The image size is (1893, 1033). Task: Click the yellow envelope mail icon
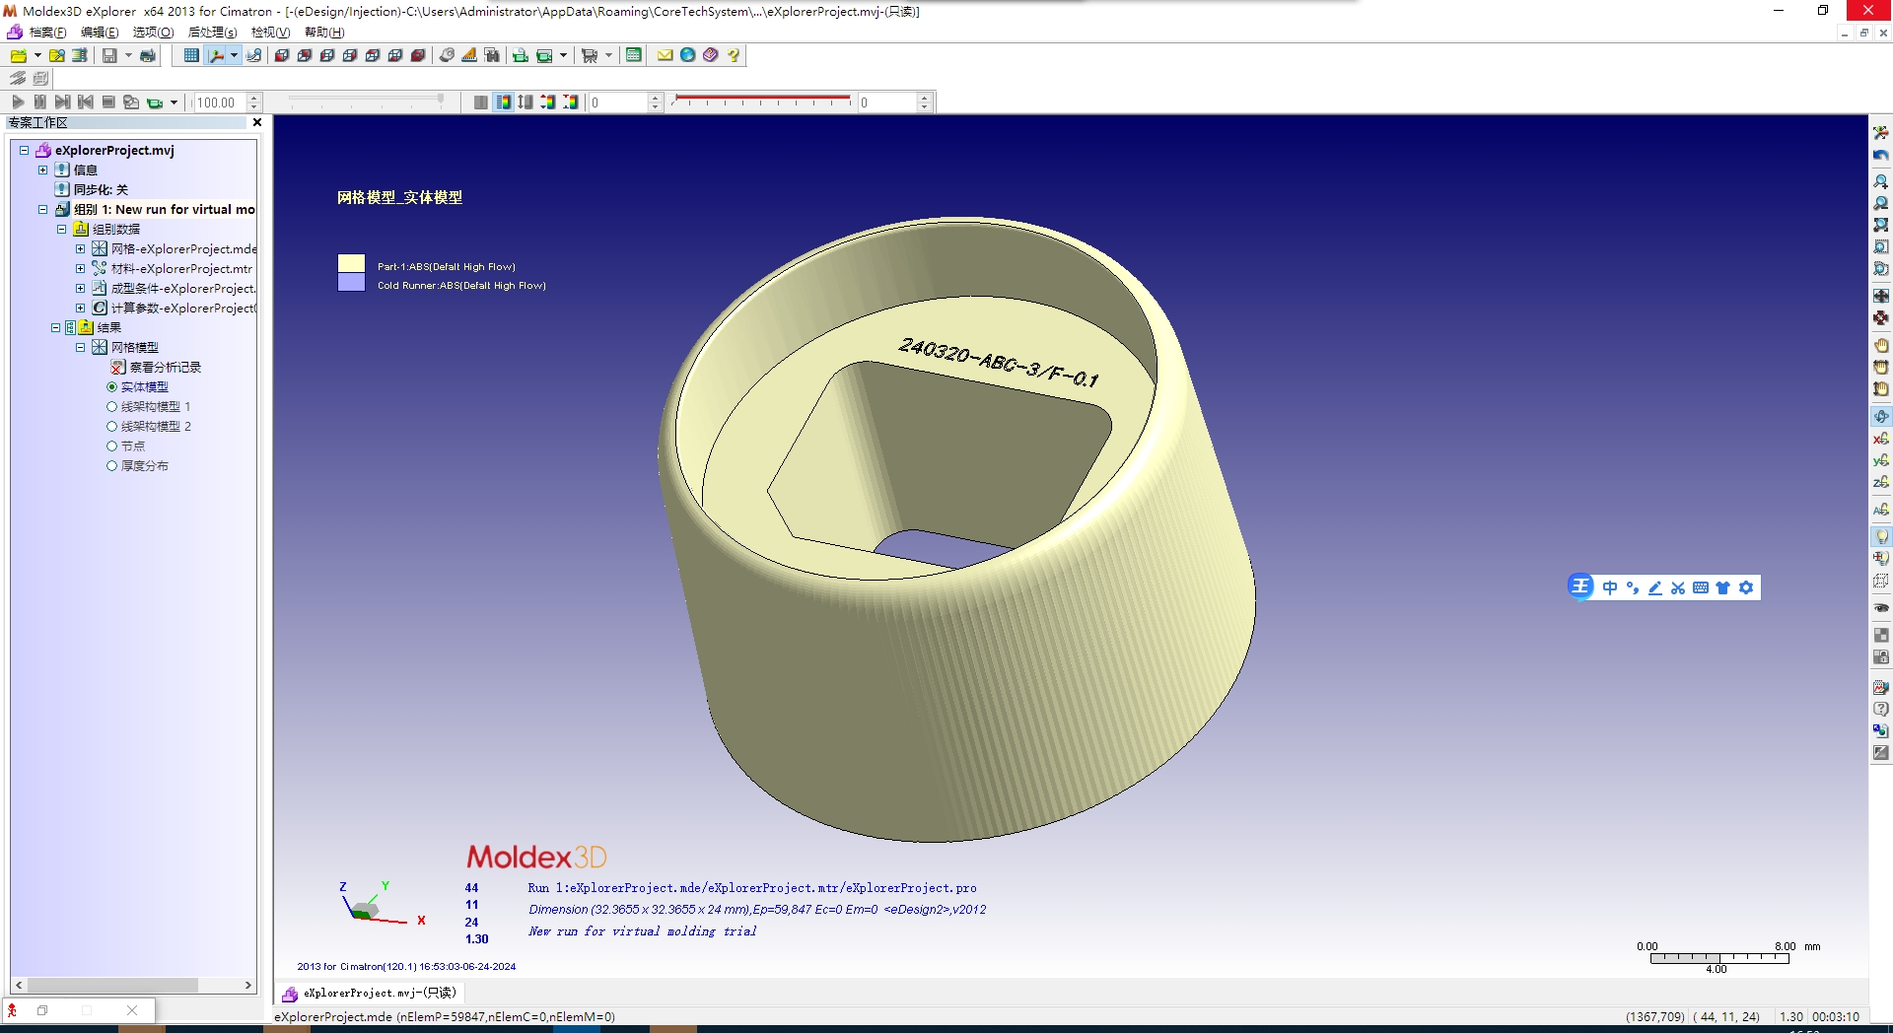(x=666, y=56)
